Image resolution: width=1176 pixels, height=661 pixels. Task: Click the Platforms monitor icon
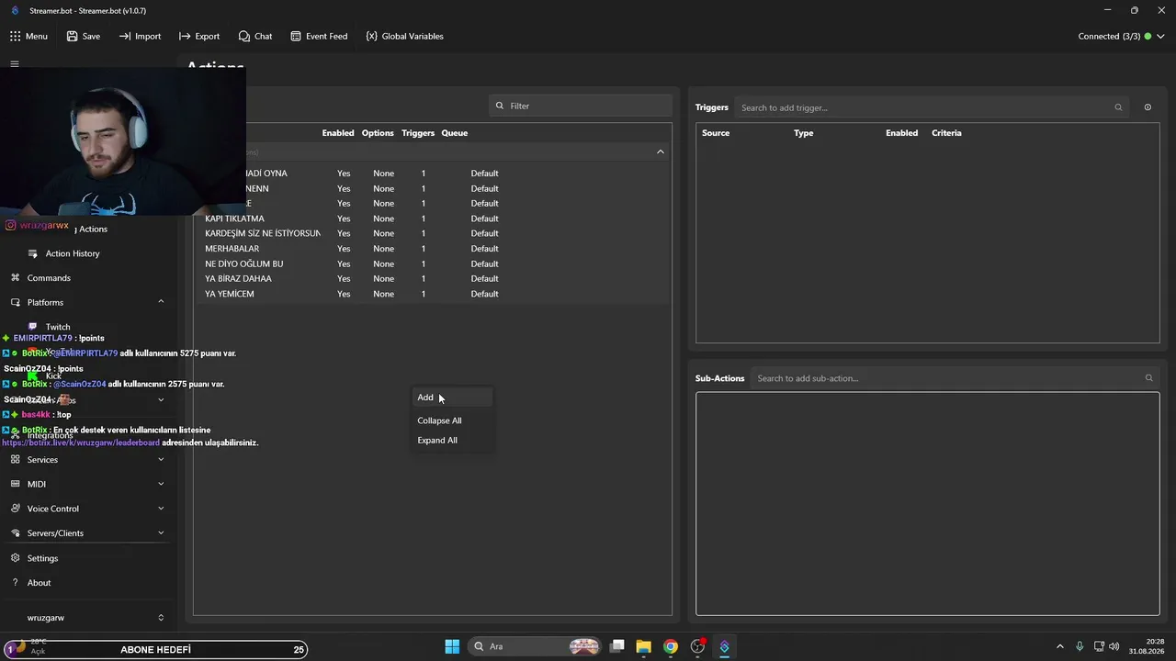pos(15,302)
